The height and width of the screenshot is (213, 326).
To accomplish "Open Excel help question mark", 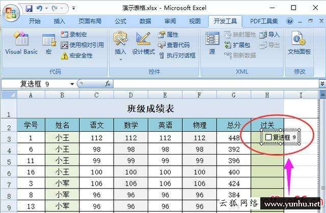I will pos(290,21).
